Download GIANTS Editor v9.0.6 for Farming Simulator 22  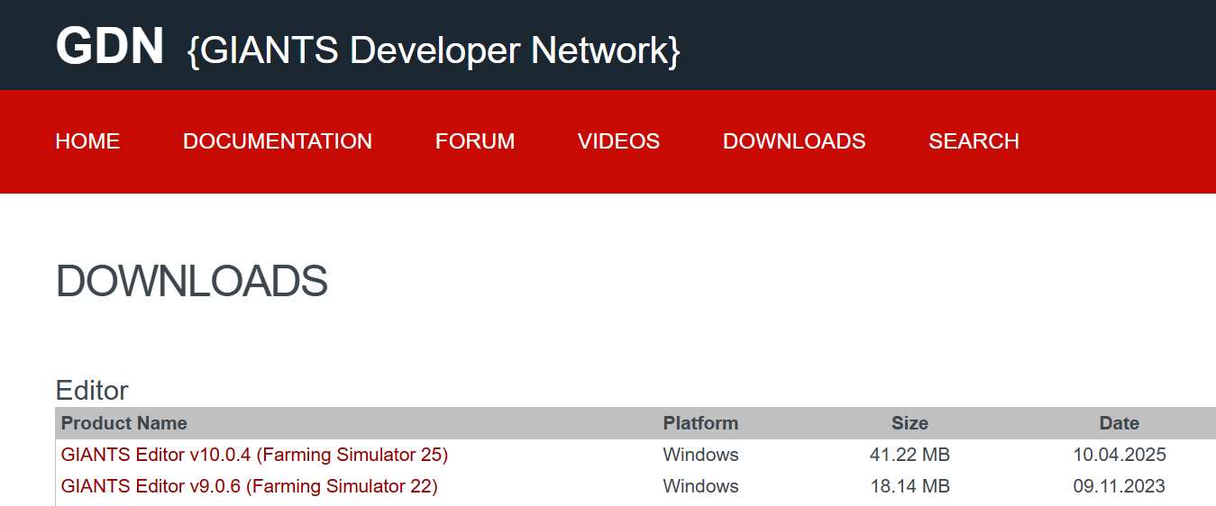249,486
